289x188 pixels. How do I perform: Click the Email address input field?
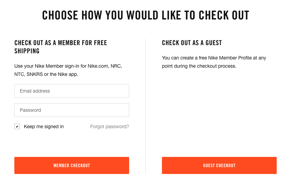click(72, 91)
